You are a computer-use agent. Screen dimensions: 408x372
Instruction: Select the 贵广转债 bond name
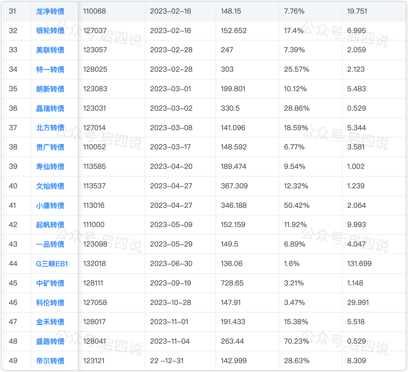(x=50, y=147)
